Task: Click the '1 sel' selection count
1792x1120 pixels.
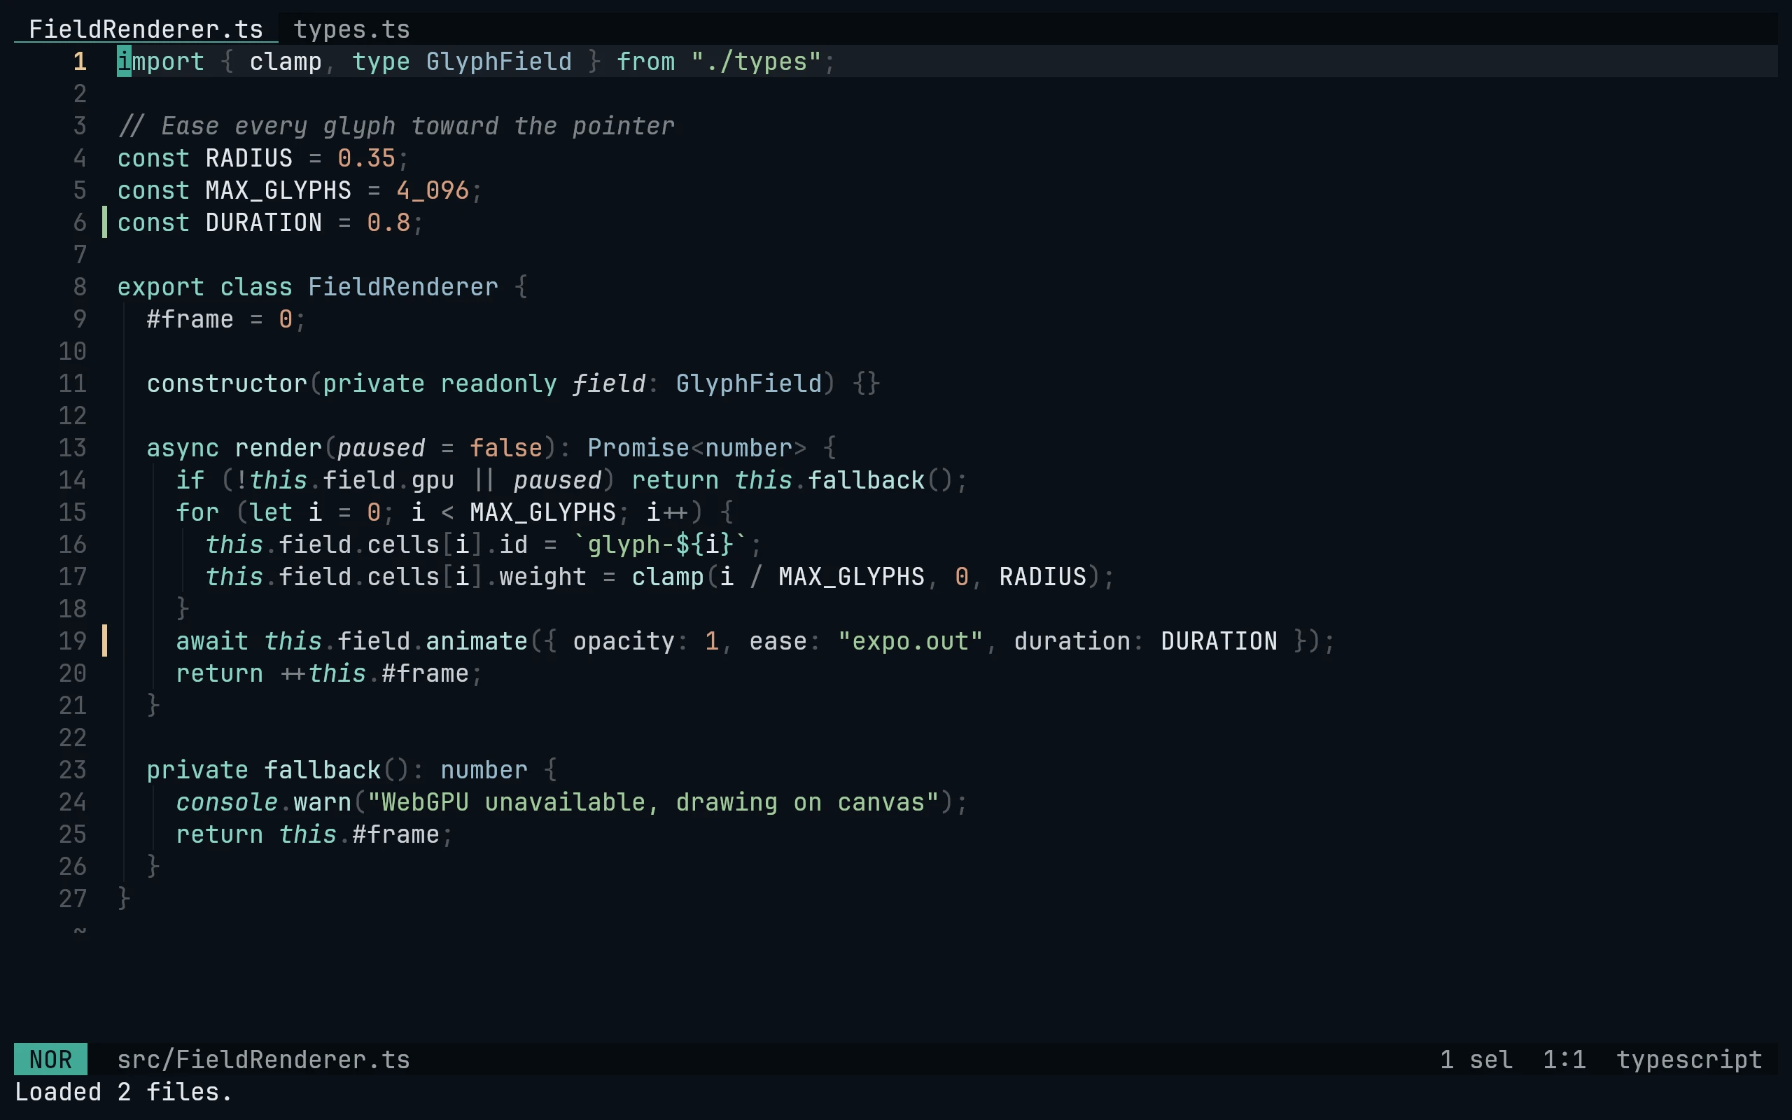Action: [1476, 1059]
